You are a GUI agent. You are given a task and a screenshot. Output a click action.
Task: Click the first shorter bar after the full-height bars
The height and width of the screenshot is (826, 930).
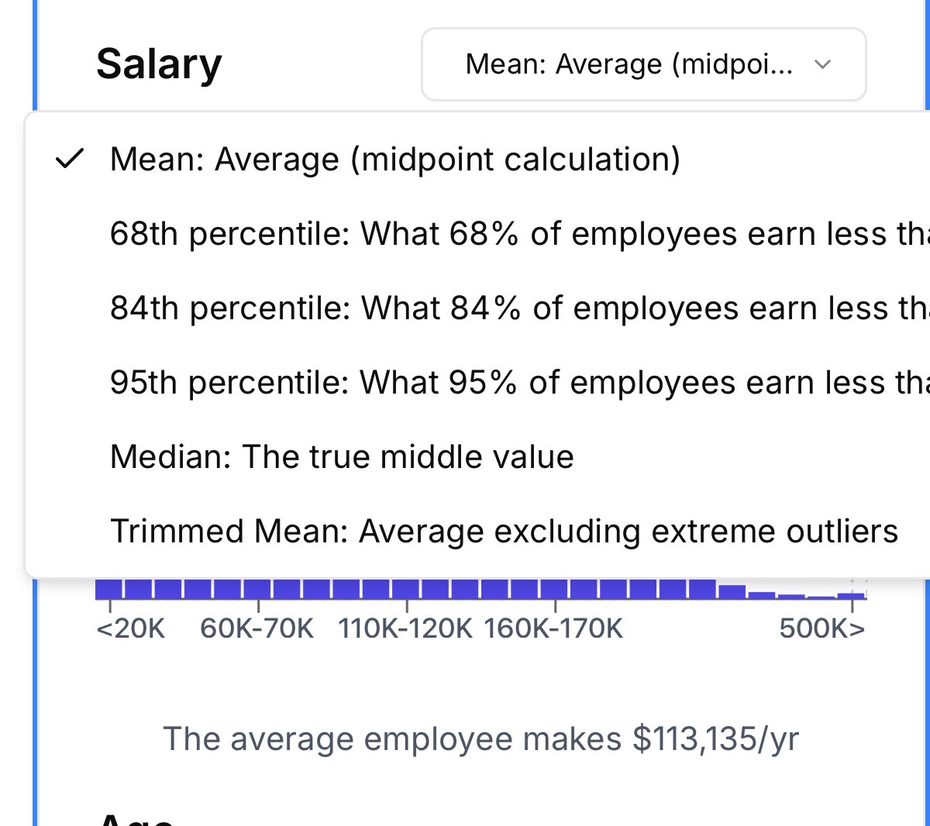tap(732, 592)
